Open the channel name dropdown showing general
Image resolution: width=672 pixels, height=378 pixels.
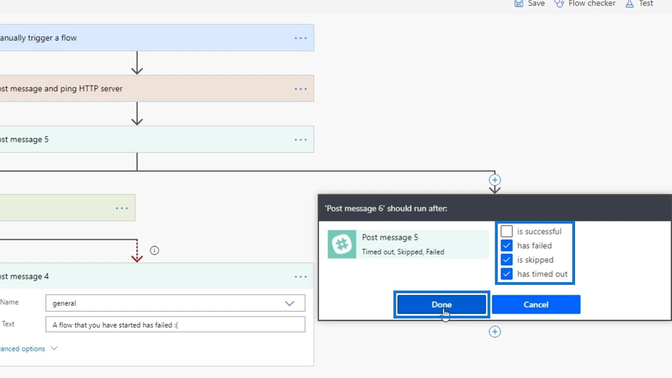[x=176, y=303]
